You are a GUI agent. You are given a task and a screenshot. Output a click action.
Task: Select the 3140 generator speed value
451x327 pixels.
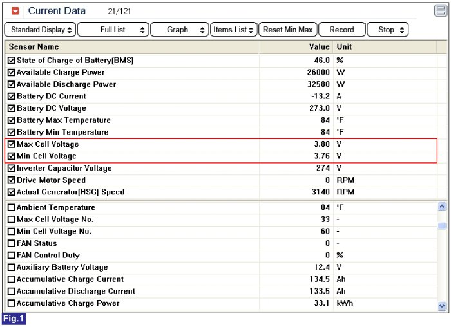tap(321, 192)
